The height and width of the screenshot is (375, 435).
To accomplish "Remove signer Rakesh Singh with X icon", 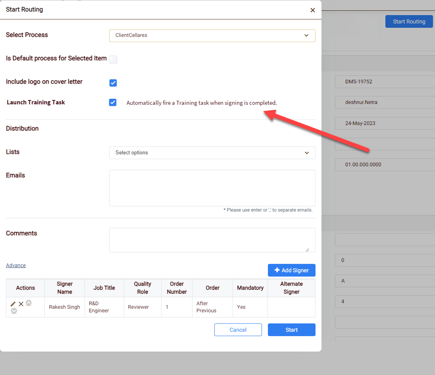I will tap(21, 304).
